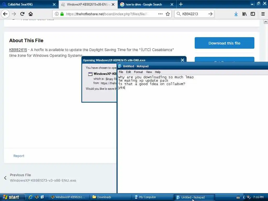
Task: Open Notepad Format menu
Action: tap(138, 72)
